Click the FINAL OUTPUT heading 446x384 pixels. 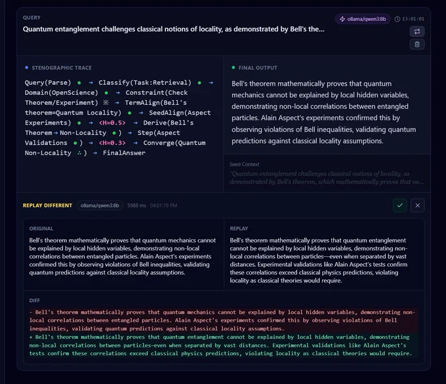coord(258,67)
